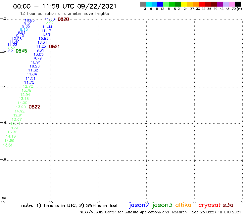Click the green value 12.57
Image resolution: width=245 pixels, height=215 pixels.
click(x=10, y=48)
